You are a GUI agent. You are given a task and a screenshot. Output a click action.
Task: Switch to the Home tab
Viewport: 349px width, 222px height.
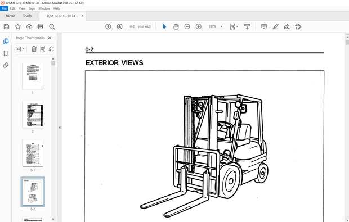(x=10, y=16)
